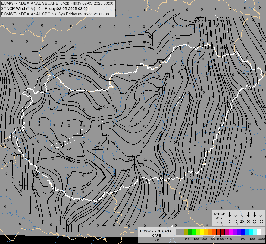Pick the olive swatch in CAPE legend
The image size is (266, 244).
pos(186,232)
